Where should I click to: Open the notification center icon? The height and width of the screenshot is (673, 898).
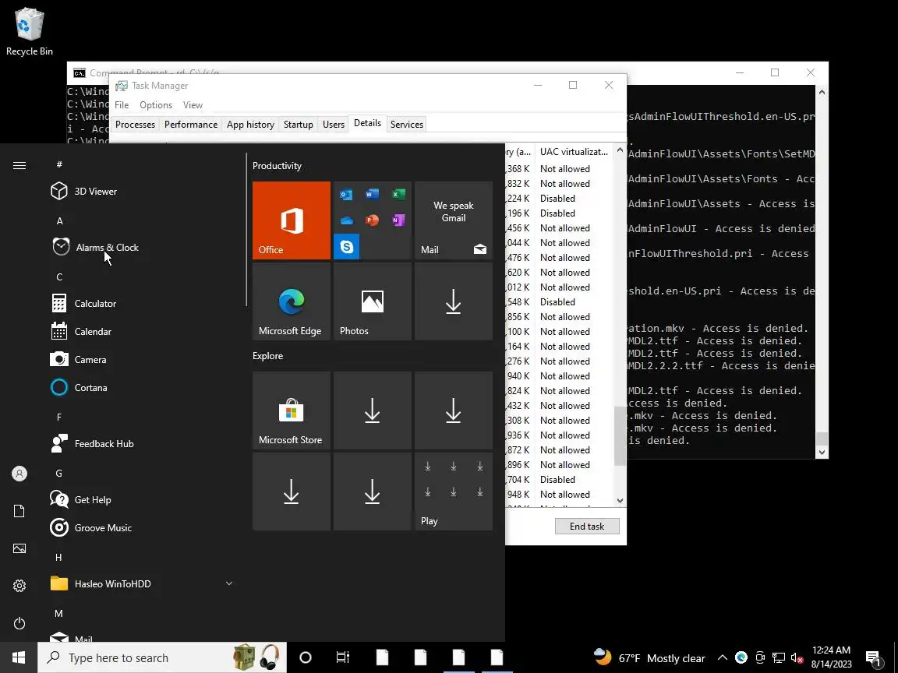873,658
